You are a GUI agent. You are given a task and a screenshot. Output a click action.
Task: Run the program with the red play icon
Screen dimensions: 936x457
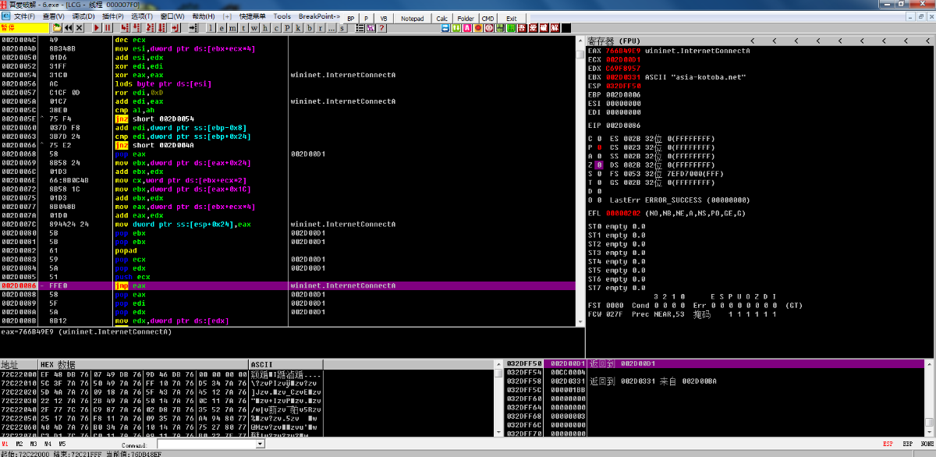point(96,28)
